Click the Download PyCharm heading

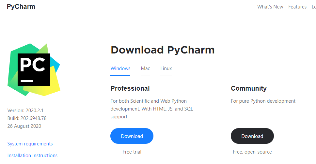click(163, 50)
